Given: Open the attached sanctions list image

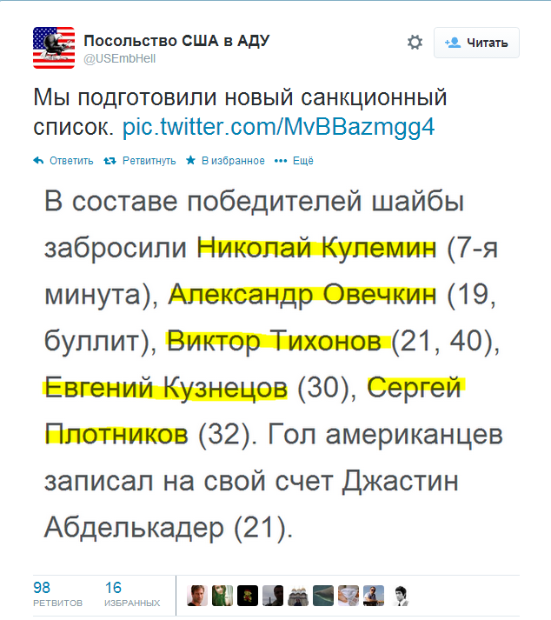Looking at the screenshot, I should (x=269, y=365).
